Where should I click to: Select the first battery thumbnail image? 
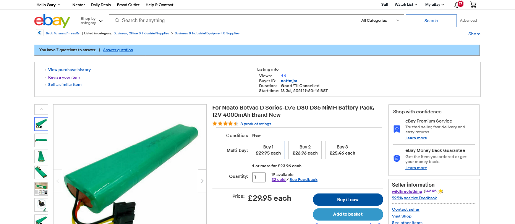41,124
